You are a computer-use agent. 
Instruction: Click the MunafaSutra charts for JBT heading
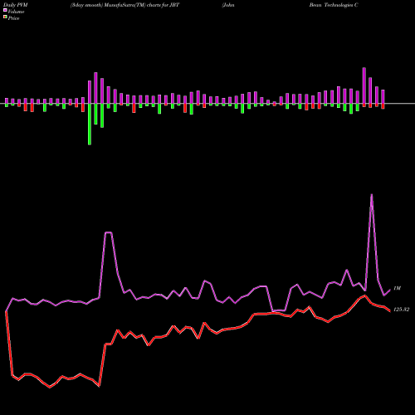click(125, 5)
